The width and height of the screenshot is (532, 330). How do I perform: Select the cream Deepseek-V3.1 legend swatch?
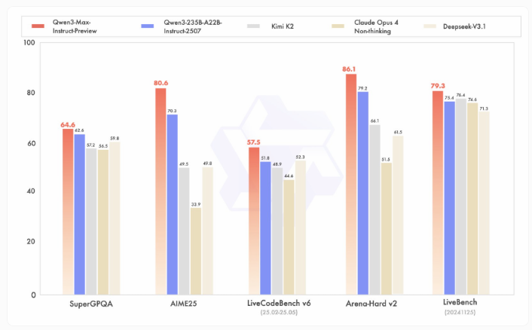coord(427,25)
